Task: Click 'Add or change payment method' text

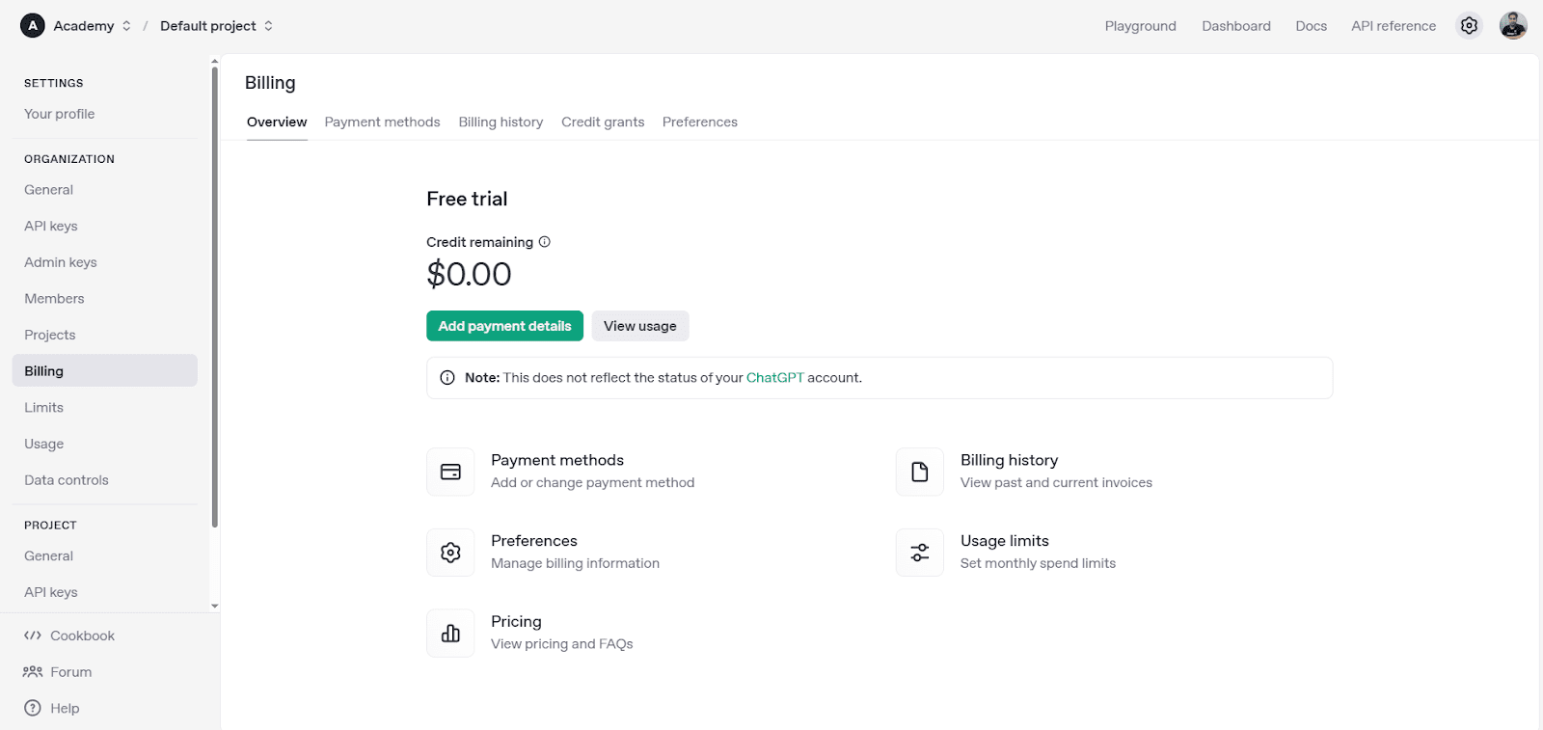Action: click(592, 482)
